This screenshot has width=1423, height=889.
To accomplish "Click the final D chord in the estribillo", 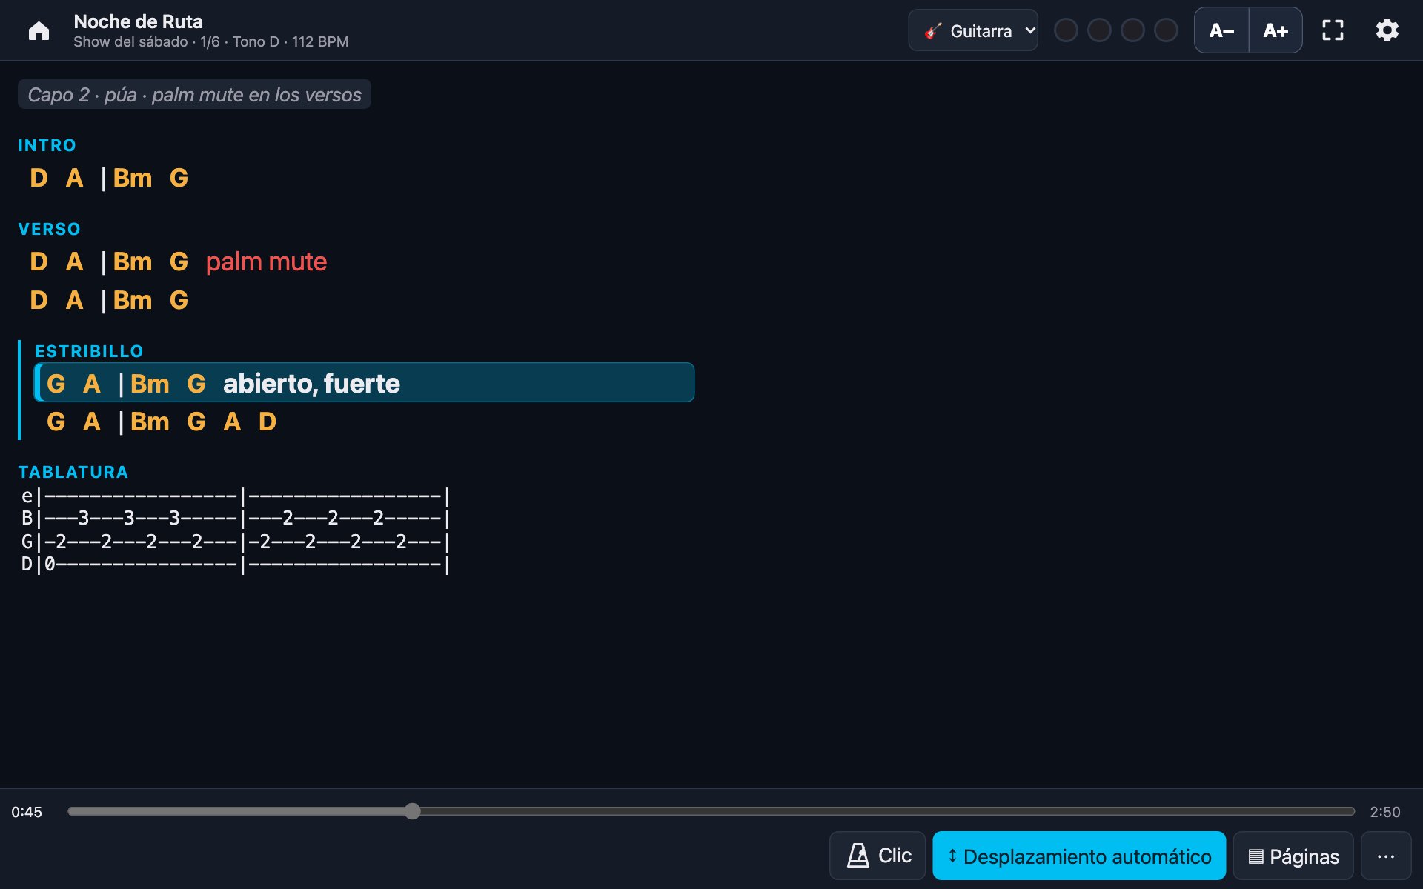I will pos(268,422).
